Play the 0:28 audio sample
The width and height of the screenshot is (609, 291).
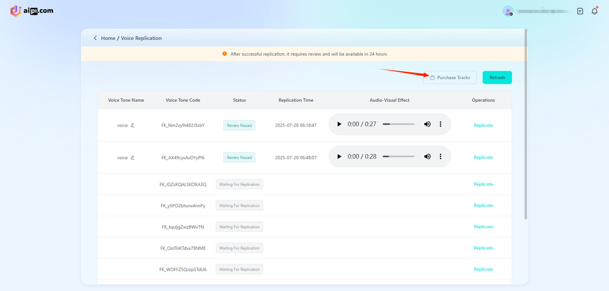tap(339, 156)
